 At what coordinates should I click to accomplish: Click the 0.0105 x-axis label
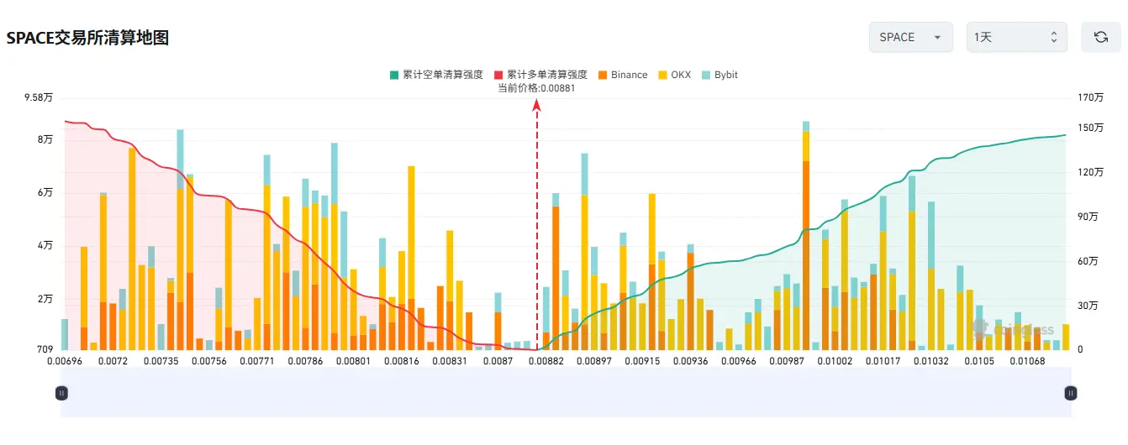[978, 361]
